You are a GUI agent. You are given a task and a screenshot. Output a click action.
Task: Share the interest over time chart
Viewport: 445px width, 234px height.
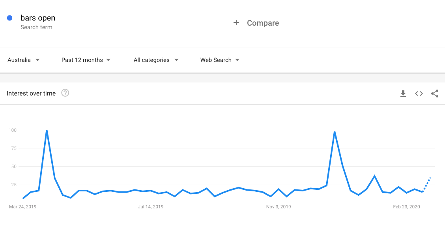(x=435, y=94)
